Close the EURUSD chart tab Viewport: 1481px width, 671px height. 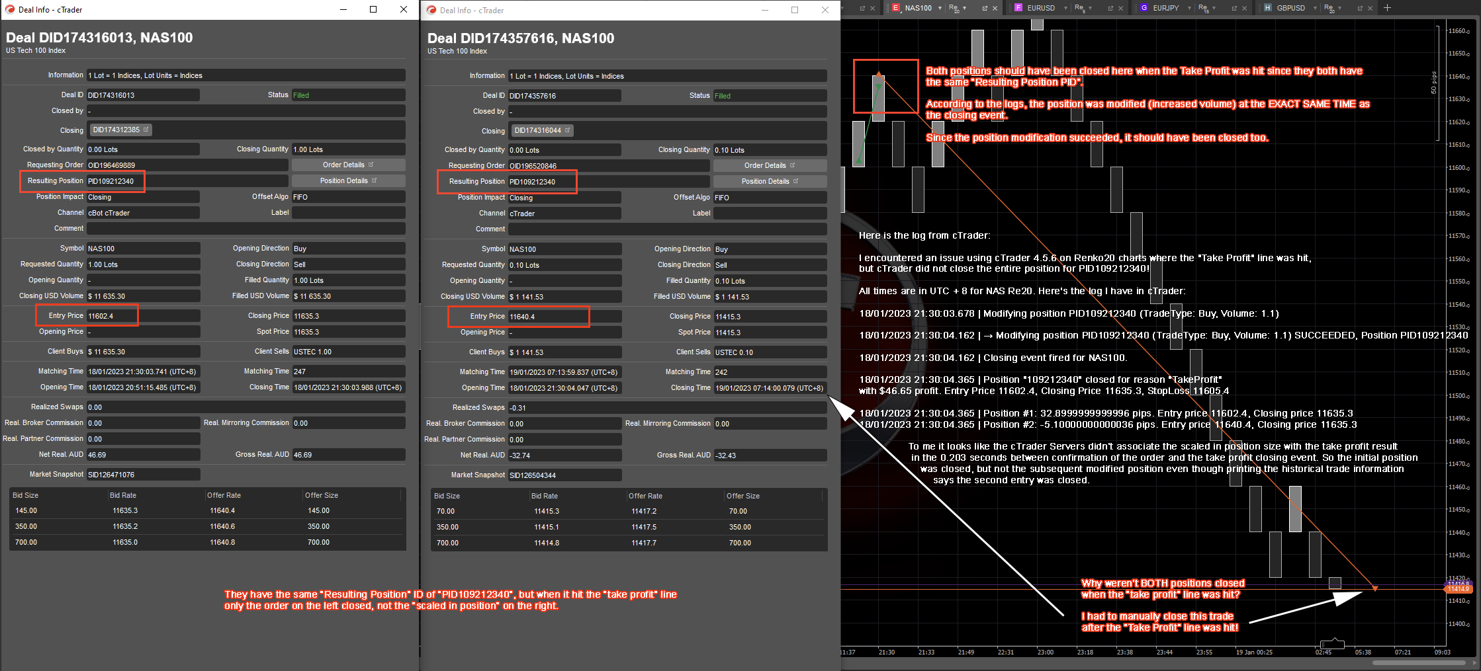pos(1120,8)
